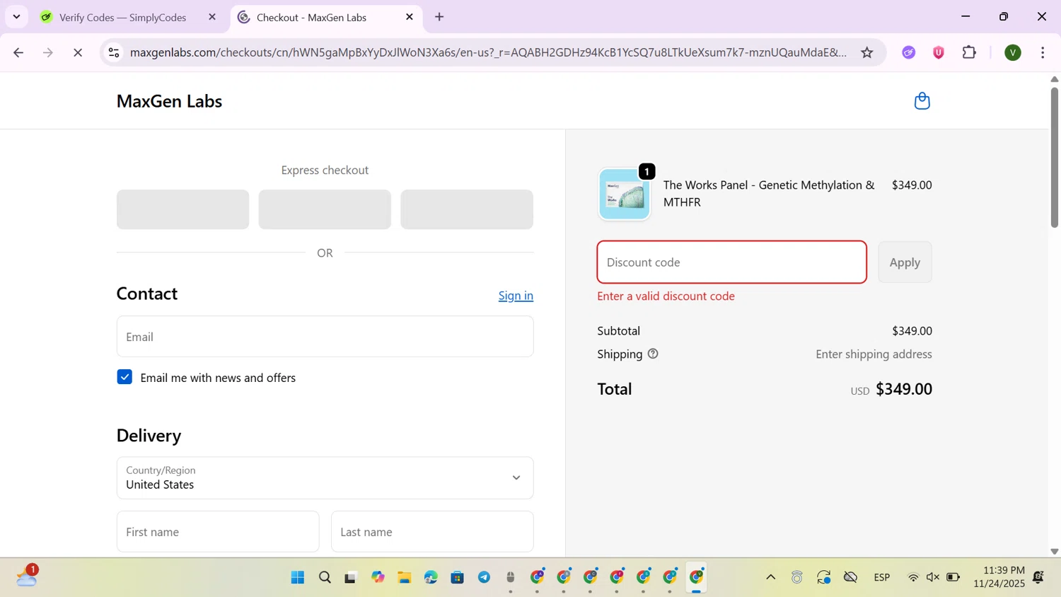The image size is (1061, 597).
Task: Bookmark this page with the star icon
Action: [x=867, y=52]
